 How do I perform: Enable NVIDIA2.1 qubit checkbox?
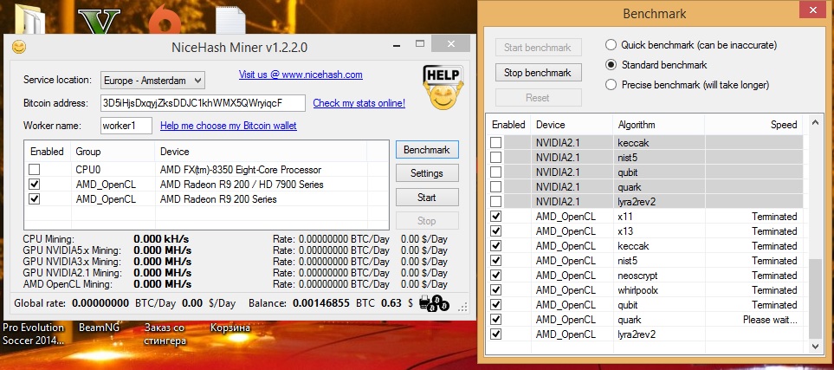tap(495, 172)
